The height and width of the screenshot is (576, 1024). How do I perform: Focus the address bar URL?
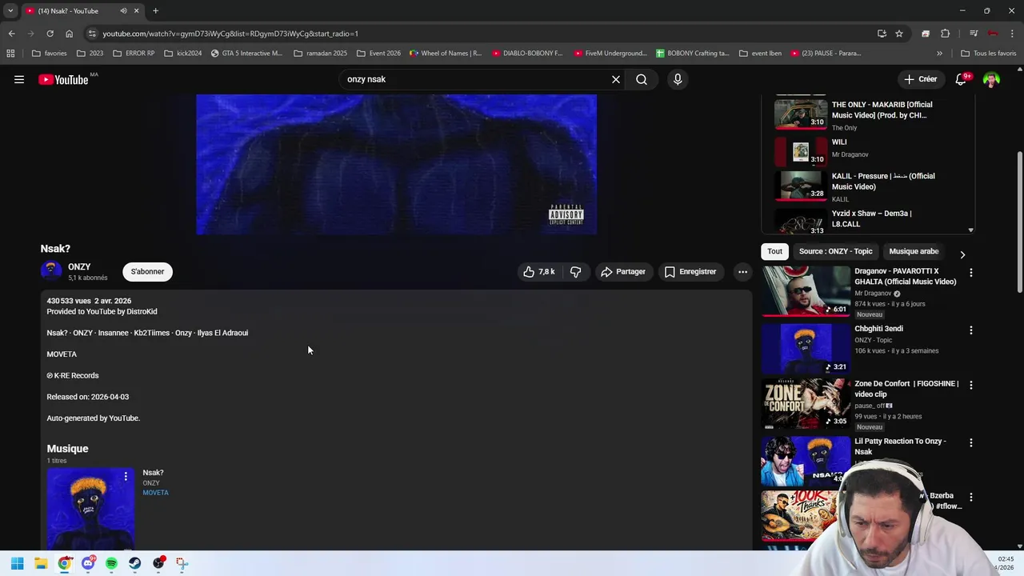click(x=230, y=34)
